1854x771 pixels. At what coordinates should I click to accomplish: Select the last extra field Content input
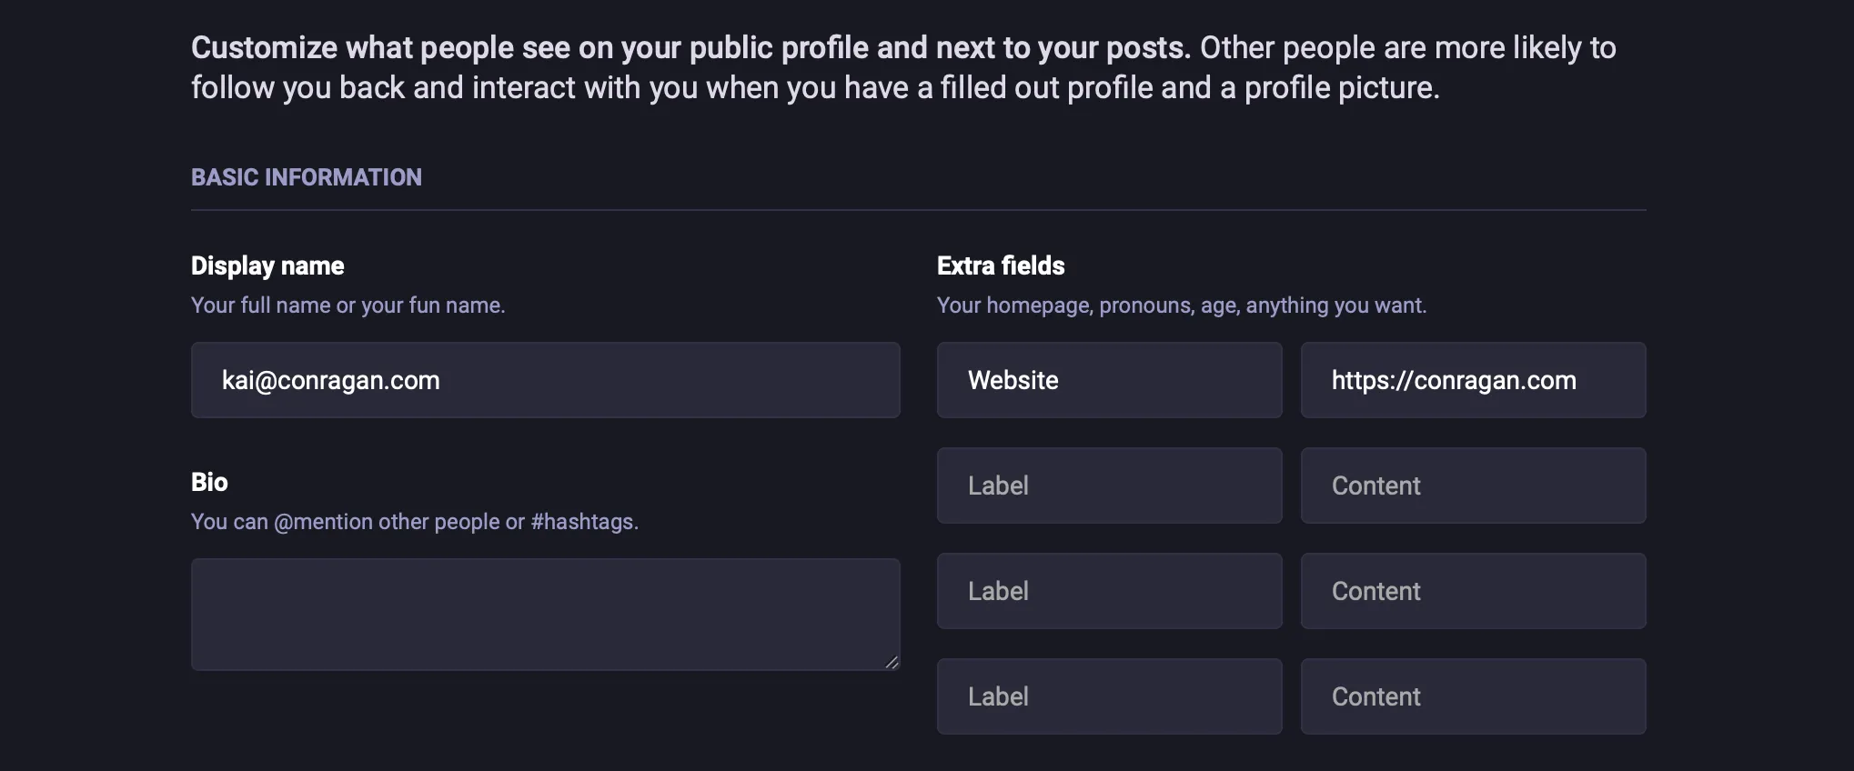[1473, 696]
